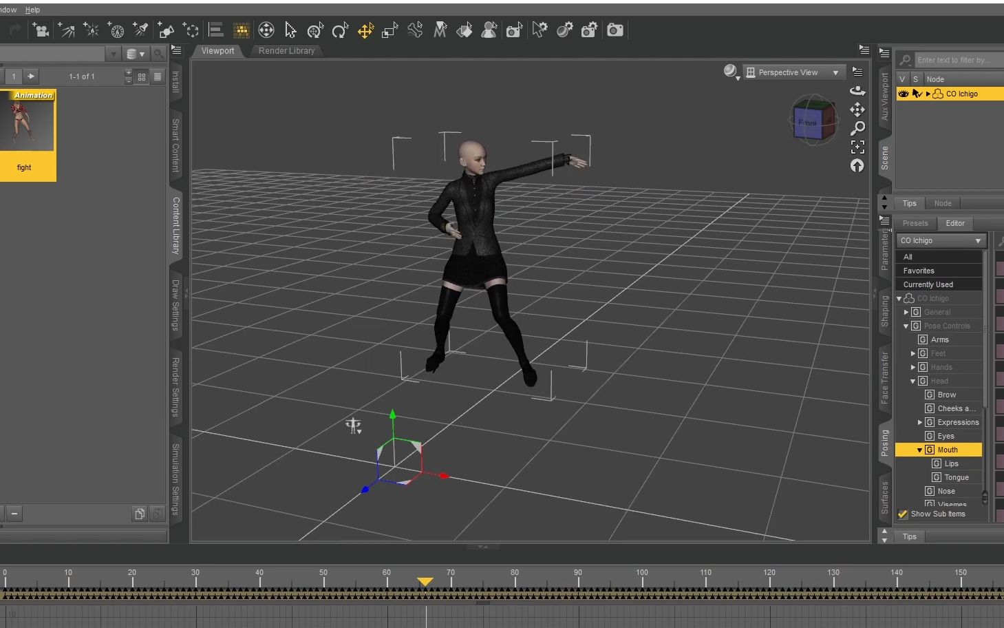This screenshot has height=628, width=1004.
Task: Show the All properties filter
Action: coord(939,257)
